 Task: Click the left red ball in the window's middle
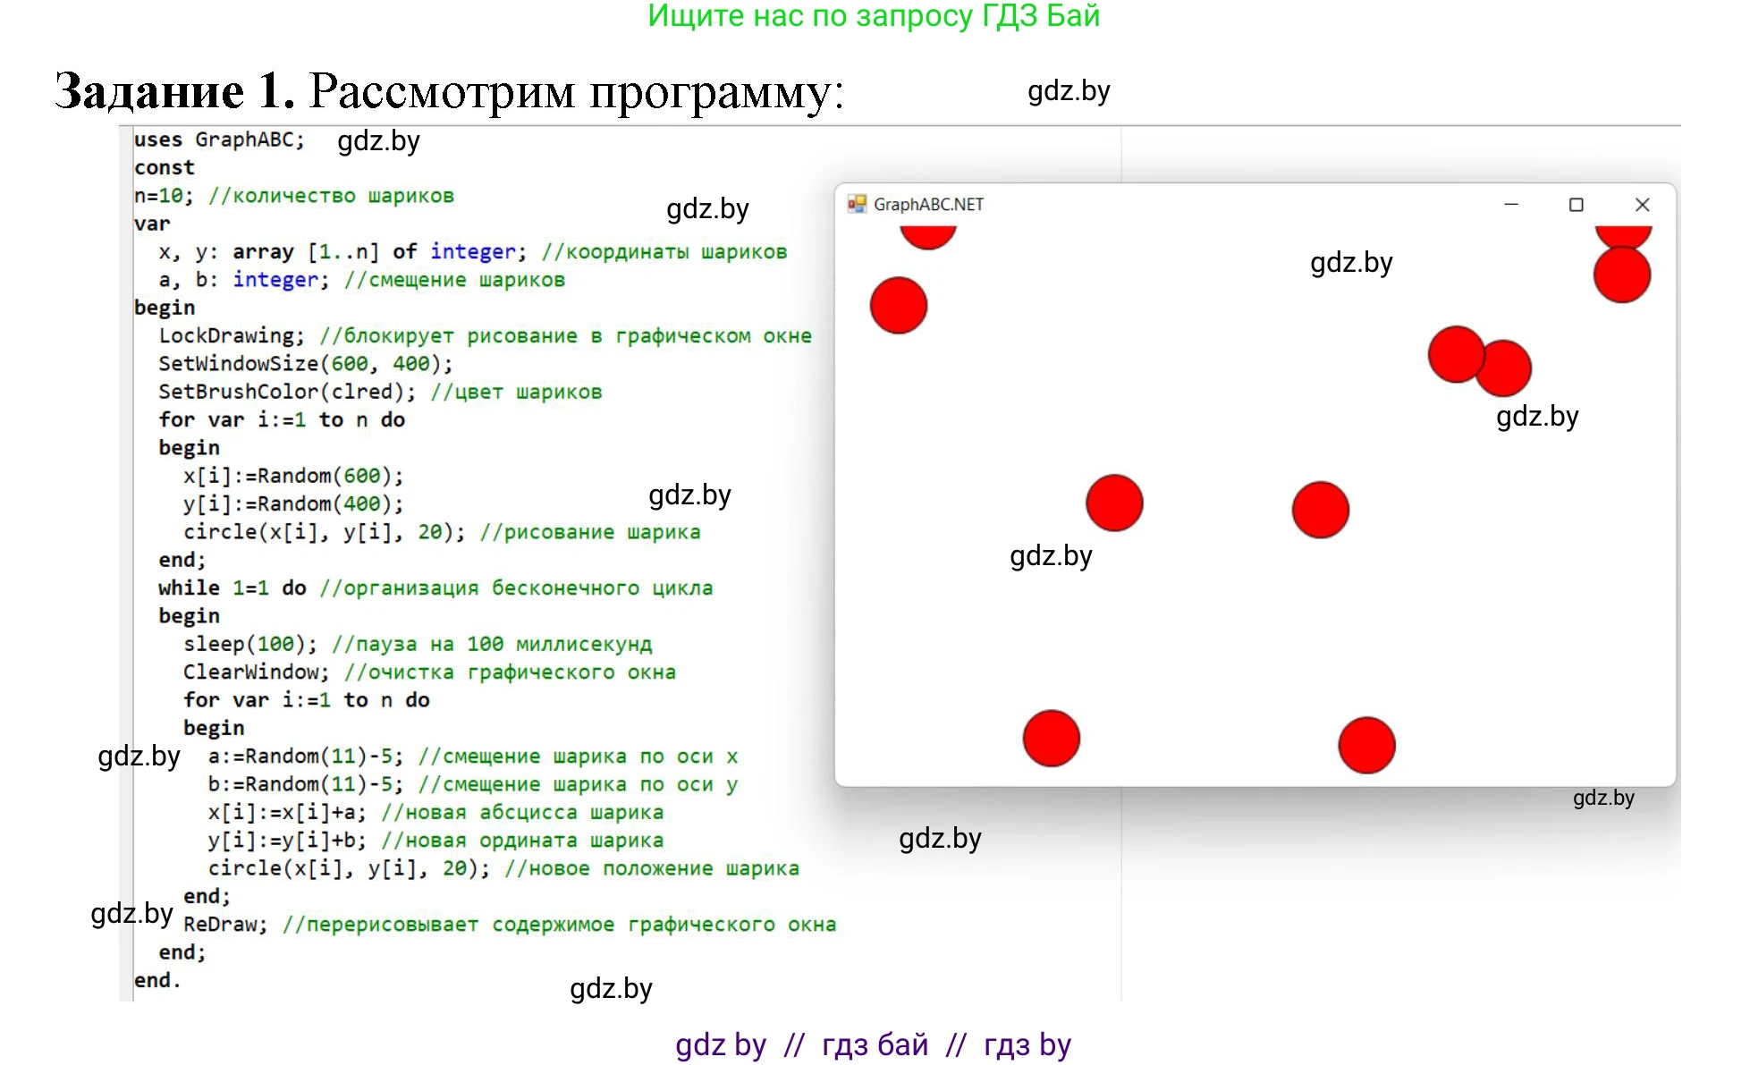pyautogui.click(x=1114, y=503)
